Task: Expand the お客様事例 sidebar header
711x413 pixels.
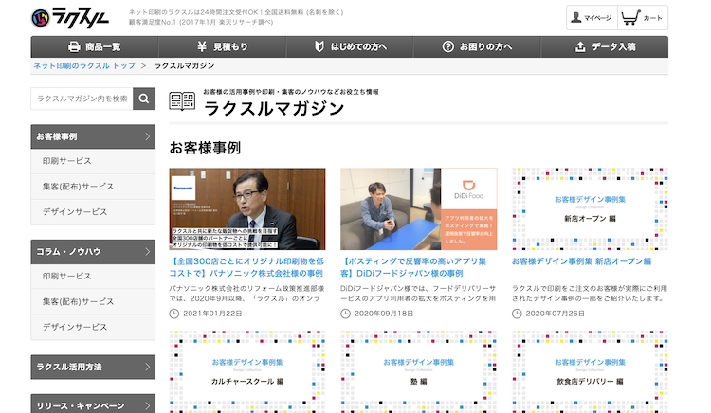Action: (x=93, y=136)
